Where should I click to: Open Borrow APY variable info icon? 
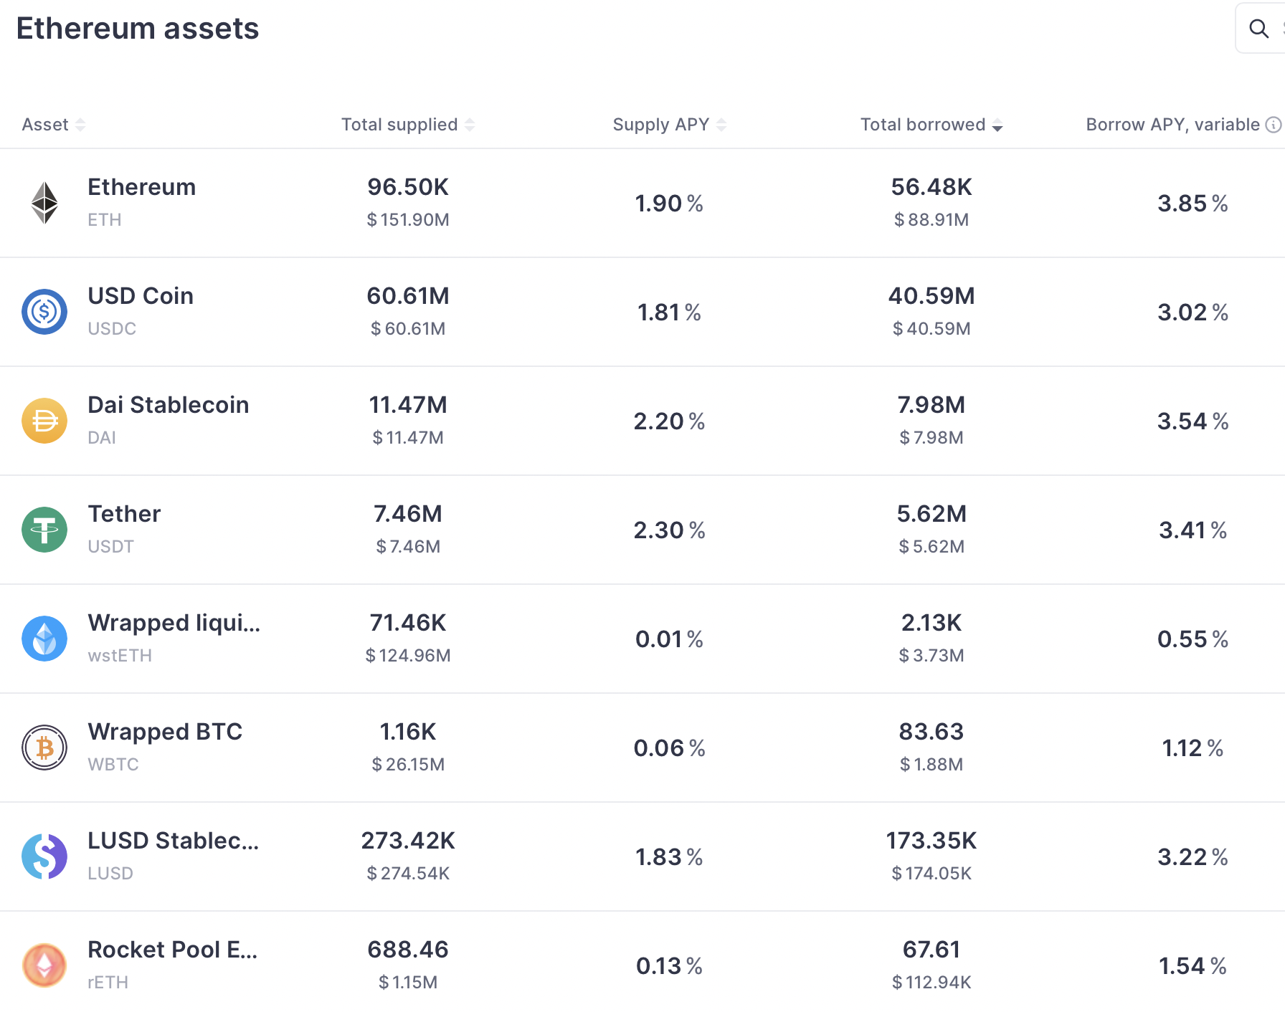click(1274, 125)
